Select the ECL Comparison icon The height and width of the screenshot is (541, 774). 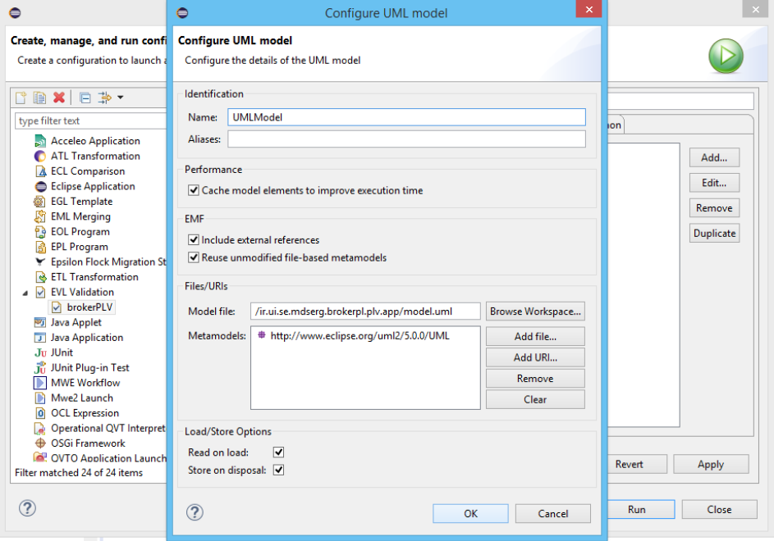point(40,171)
